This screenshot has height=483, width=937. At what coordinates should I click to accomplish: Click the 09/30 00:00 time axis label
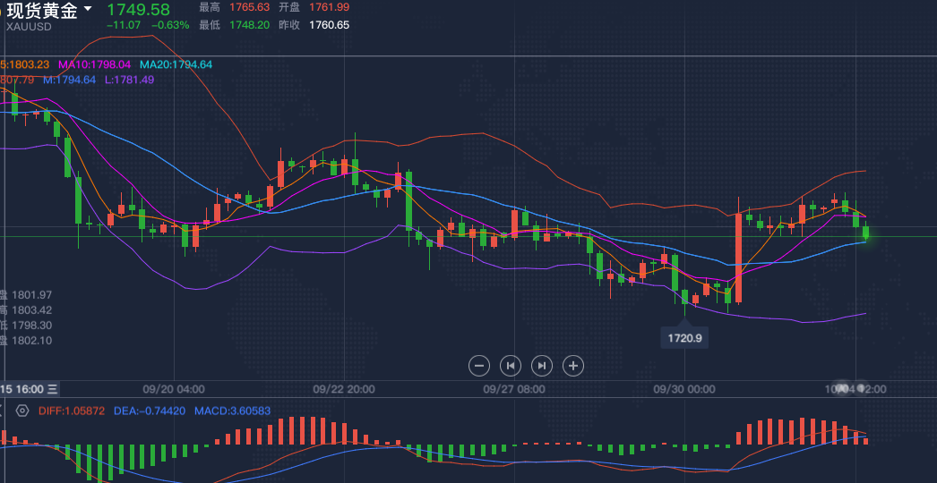(684, 389)
